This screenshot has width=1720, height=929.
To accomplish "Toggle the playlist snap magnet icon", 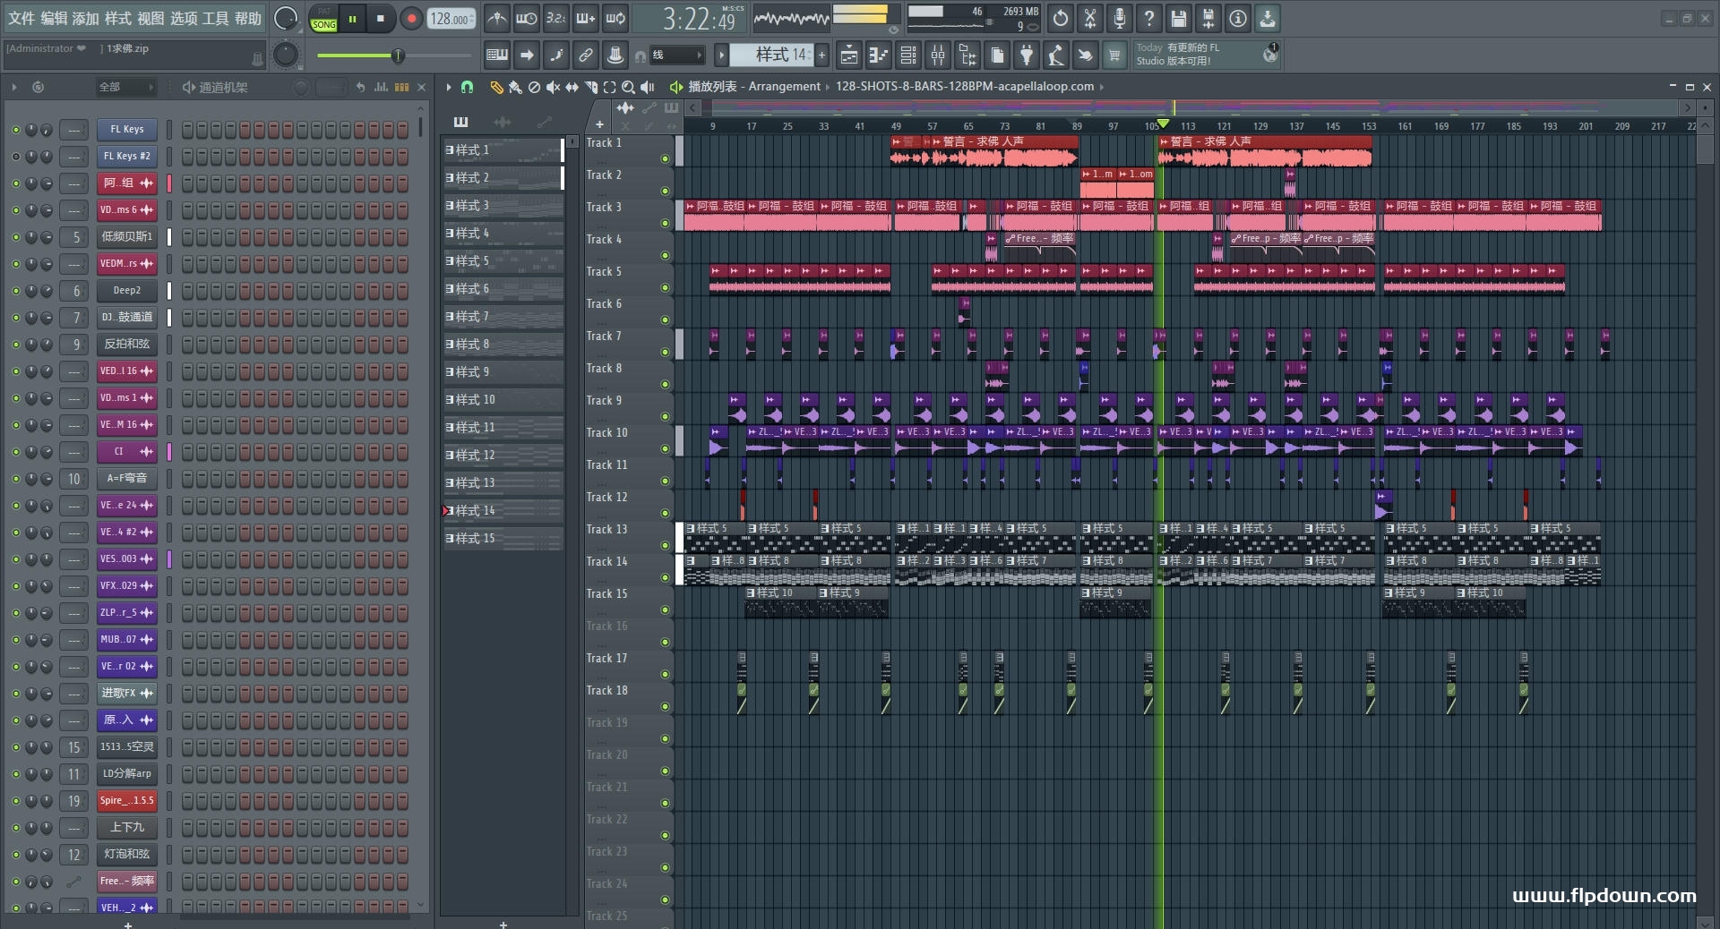I will (467, 87).
